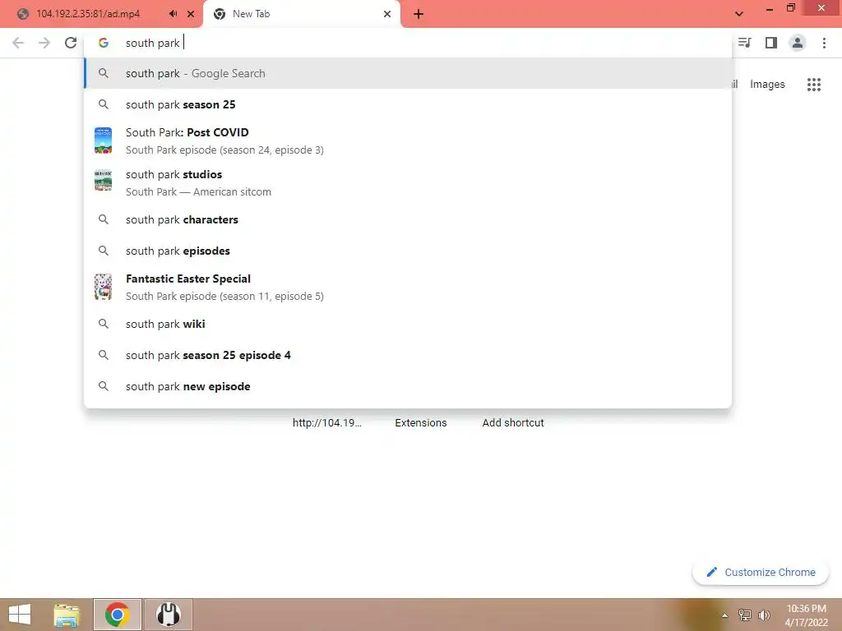Select the south park characters suggestion

click(408, 219)
